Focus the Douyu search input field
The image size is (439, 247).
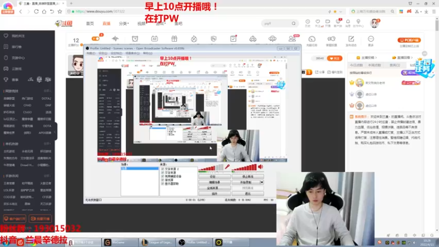[x=276, y=24]
